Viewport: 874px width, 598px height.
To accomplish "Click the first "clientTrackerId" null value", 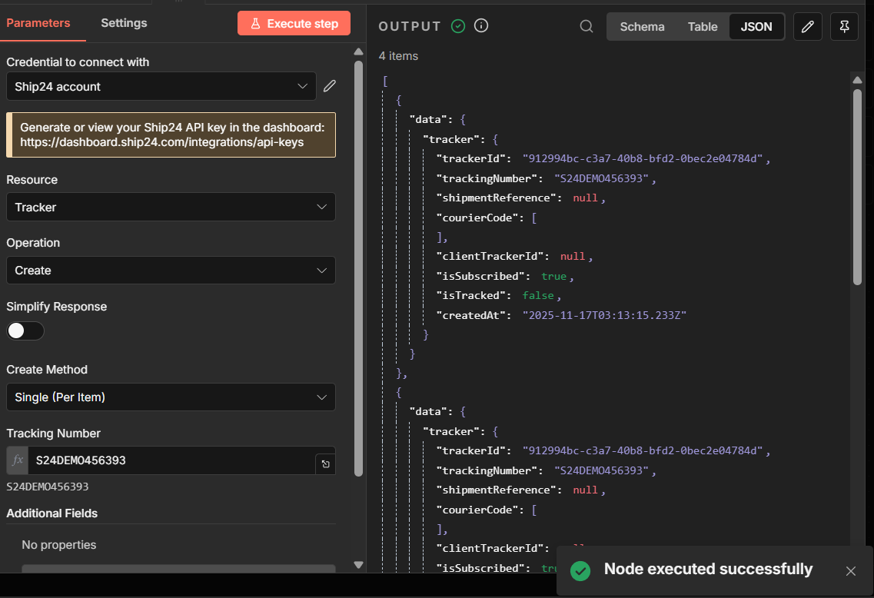I will (x=573, y=257).
